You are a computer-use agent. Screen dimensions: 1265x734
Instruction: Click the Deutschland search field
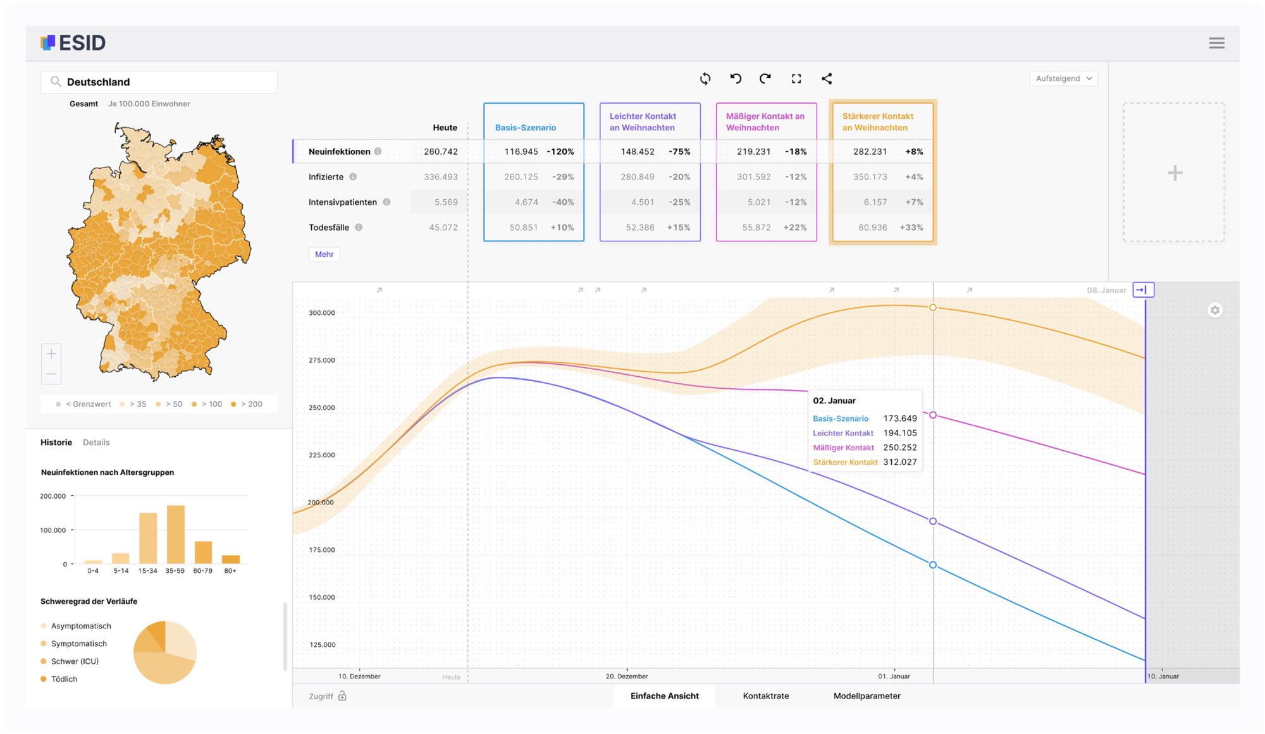click(x=159, y=82)
